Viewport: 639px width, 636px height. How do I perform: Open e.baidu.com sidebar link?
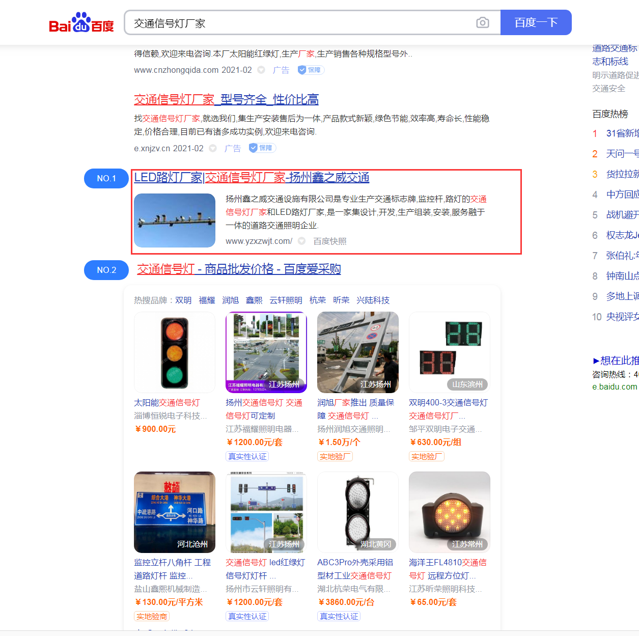[615, 386]
